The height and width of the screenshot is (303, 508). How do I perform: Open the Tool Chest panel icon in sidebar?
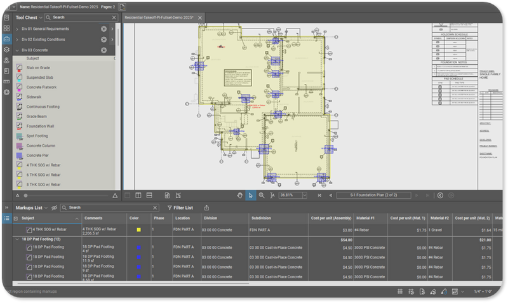pyautogui.click(x=6, y=39)
